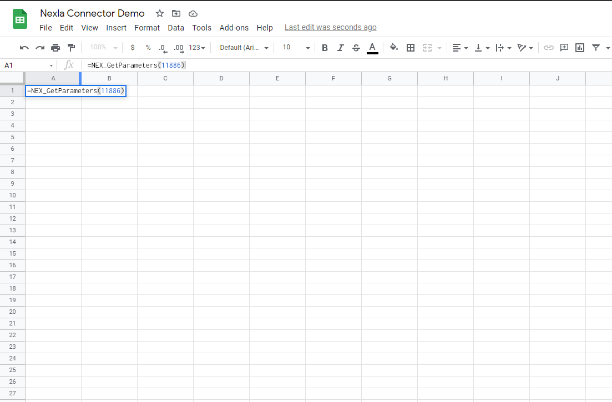
Task: Select row 20 header
Action: (x=13, y=312)
